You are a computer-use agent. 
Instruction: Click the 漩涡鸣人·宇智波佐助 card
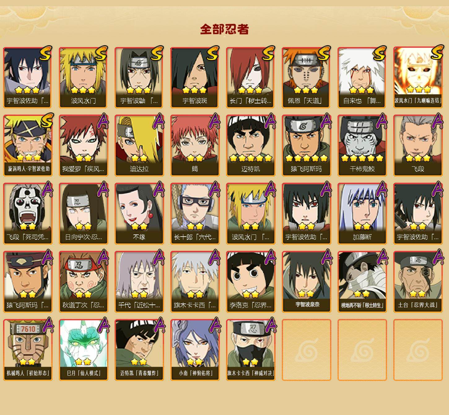[28, 146]
